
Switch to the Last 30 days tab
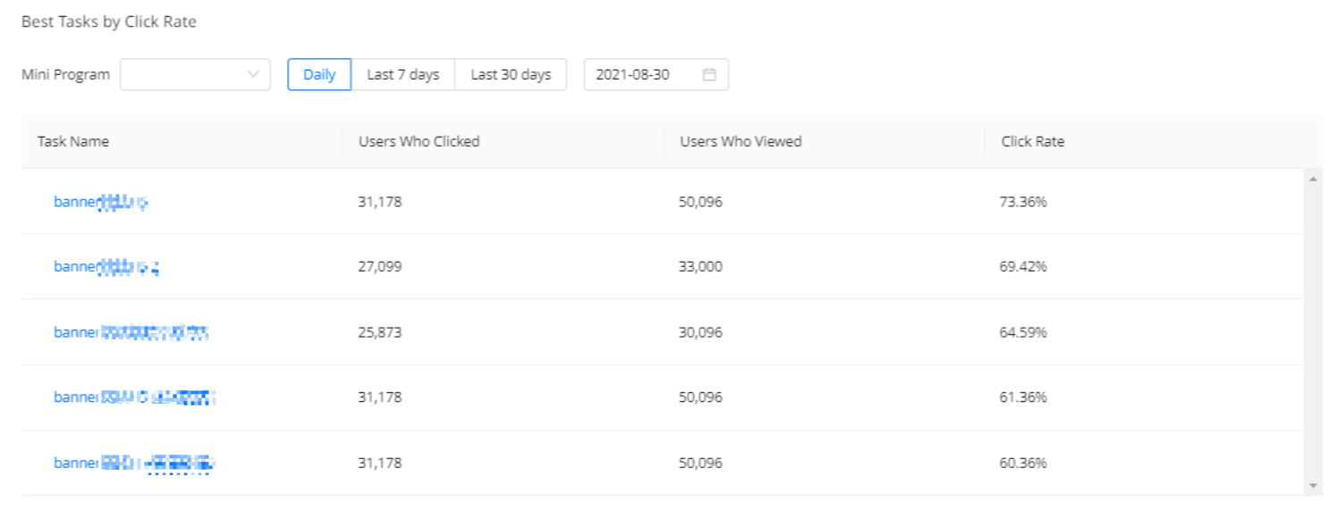tap(511, 75)
